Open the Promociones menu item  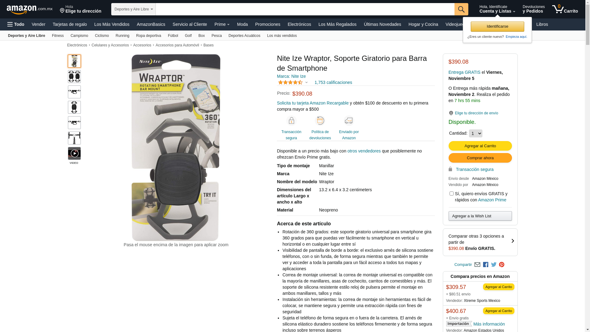[x=268, y=24]
